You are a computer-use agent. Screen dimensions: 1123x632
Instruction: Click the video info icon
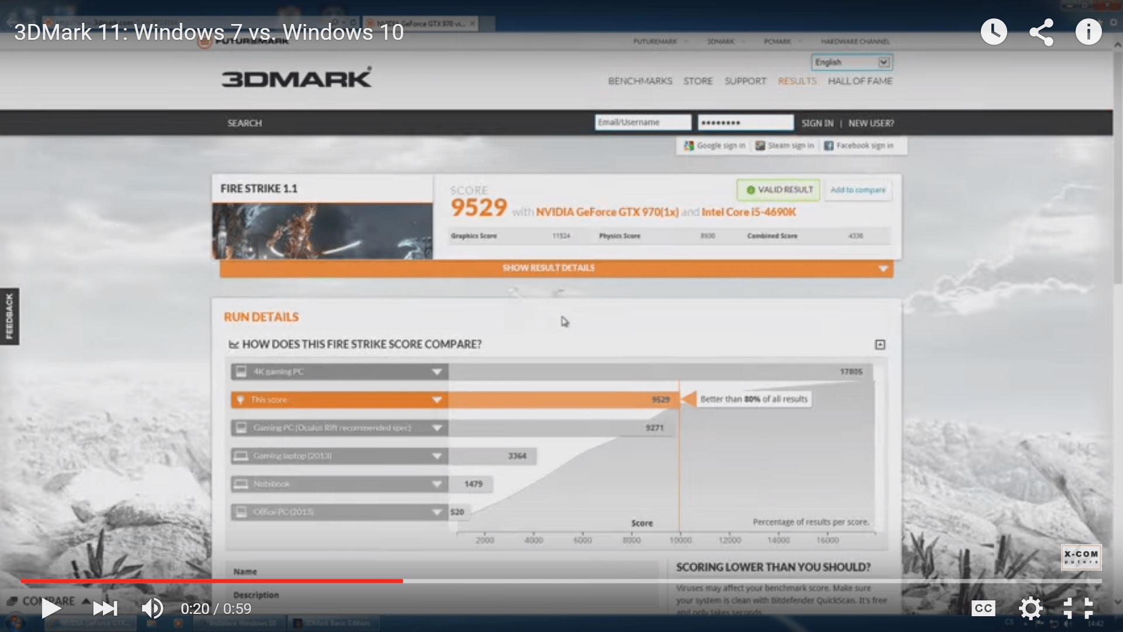pyautogui.click(x=1088, y=32)
